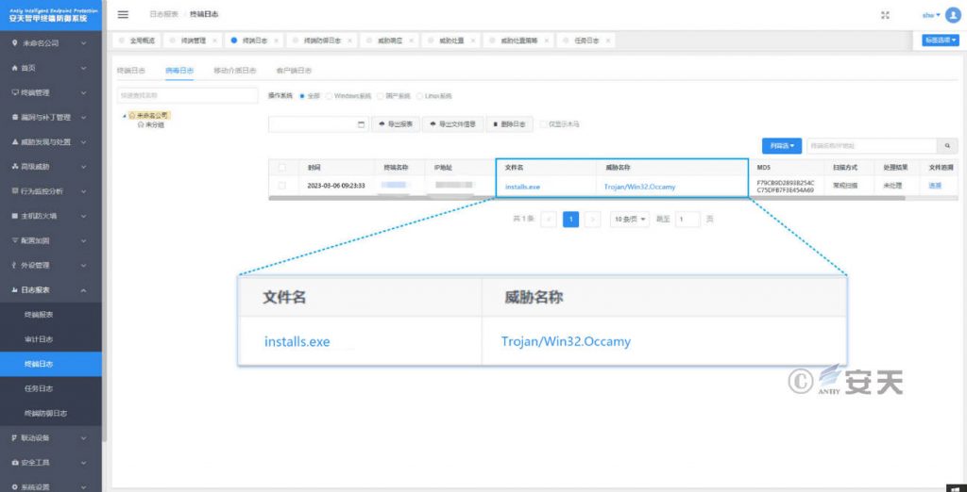Click the 终端管理 monitor icon in sidebar
967x492 pixels.
[15, 93]
